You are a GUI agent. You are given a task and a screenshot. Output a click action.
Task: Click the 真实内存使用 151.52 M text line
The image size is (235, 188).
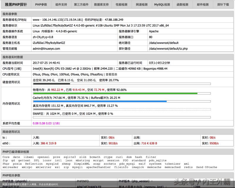click(x=75, y=106)
